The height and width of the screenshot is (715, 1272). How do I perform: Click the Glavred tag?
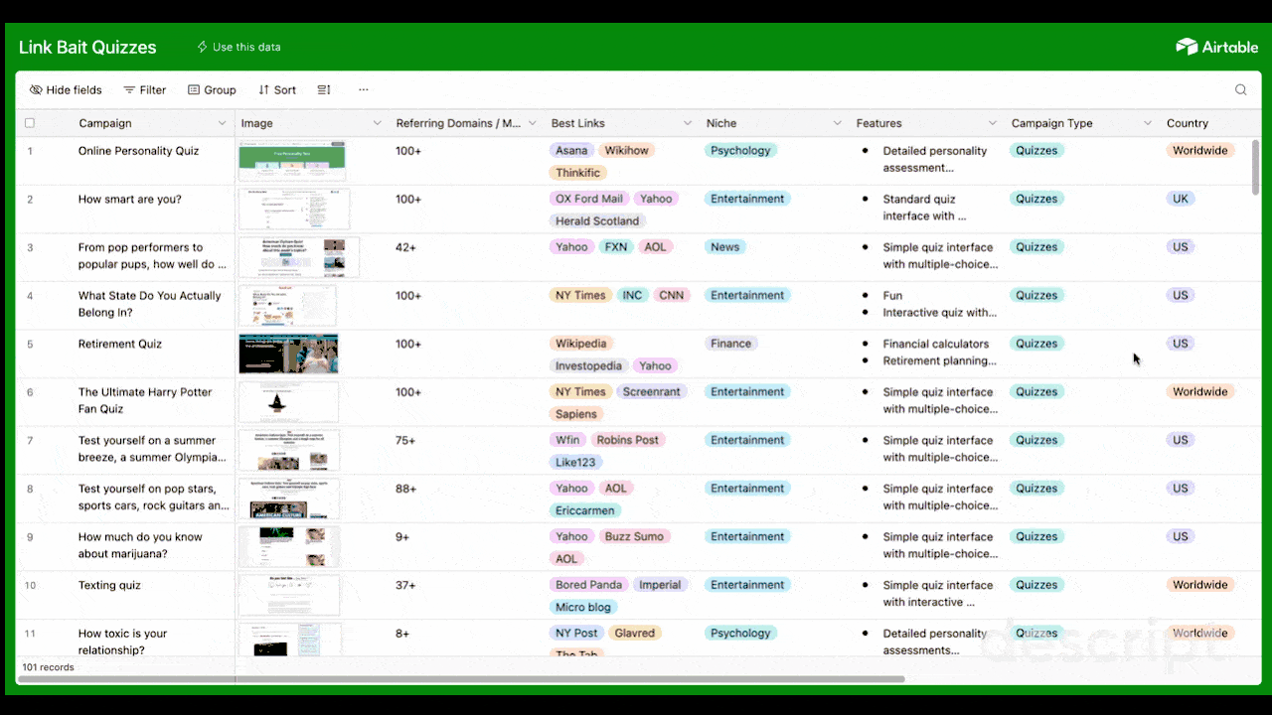pyautogui.click(x=635, y=634)
